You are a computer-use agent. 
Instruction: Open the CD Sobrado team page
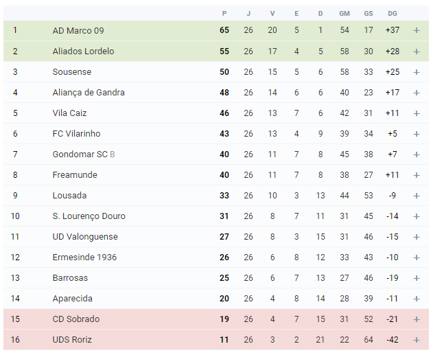(76, 319)
